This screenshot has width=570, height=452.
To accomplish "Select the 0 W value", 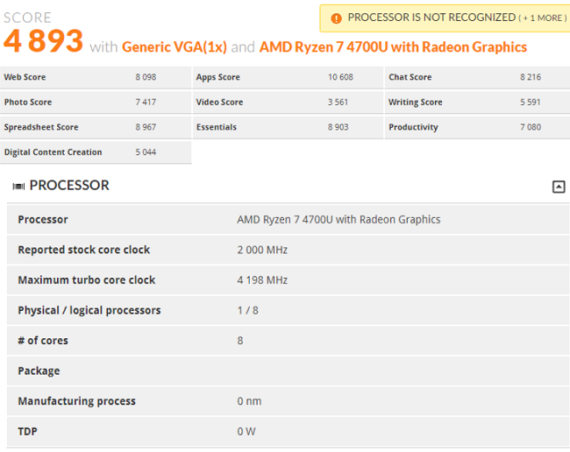I will [246, 431].
